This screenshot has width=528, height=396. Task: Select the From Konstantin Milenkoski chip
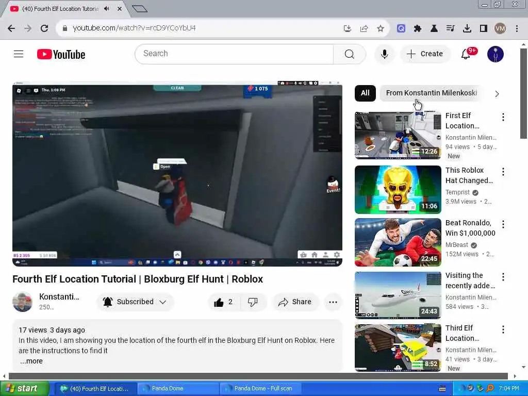(432, 93)
